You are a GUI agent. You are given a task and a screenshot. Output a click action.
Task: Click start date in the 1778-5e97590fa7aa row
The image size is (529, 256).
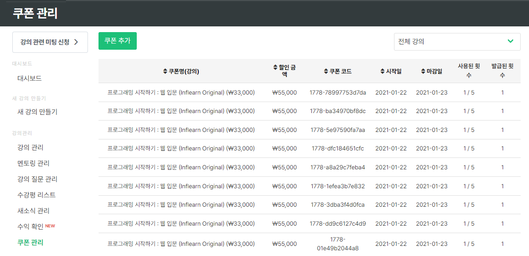pyautogui.click(x=391, y=130)
